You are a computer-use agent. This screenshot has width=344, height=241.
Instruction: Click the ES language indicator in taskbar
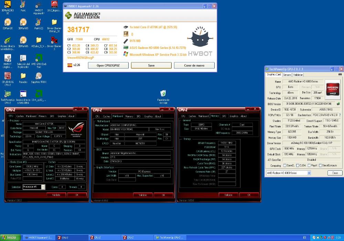[x=304, y=238]
